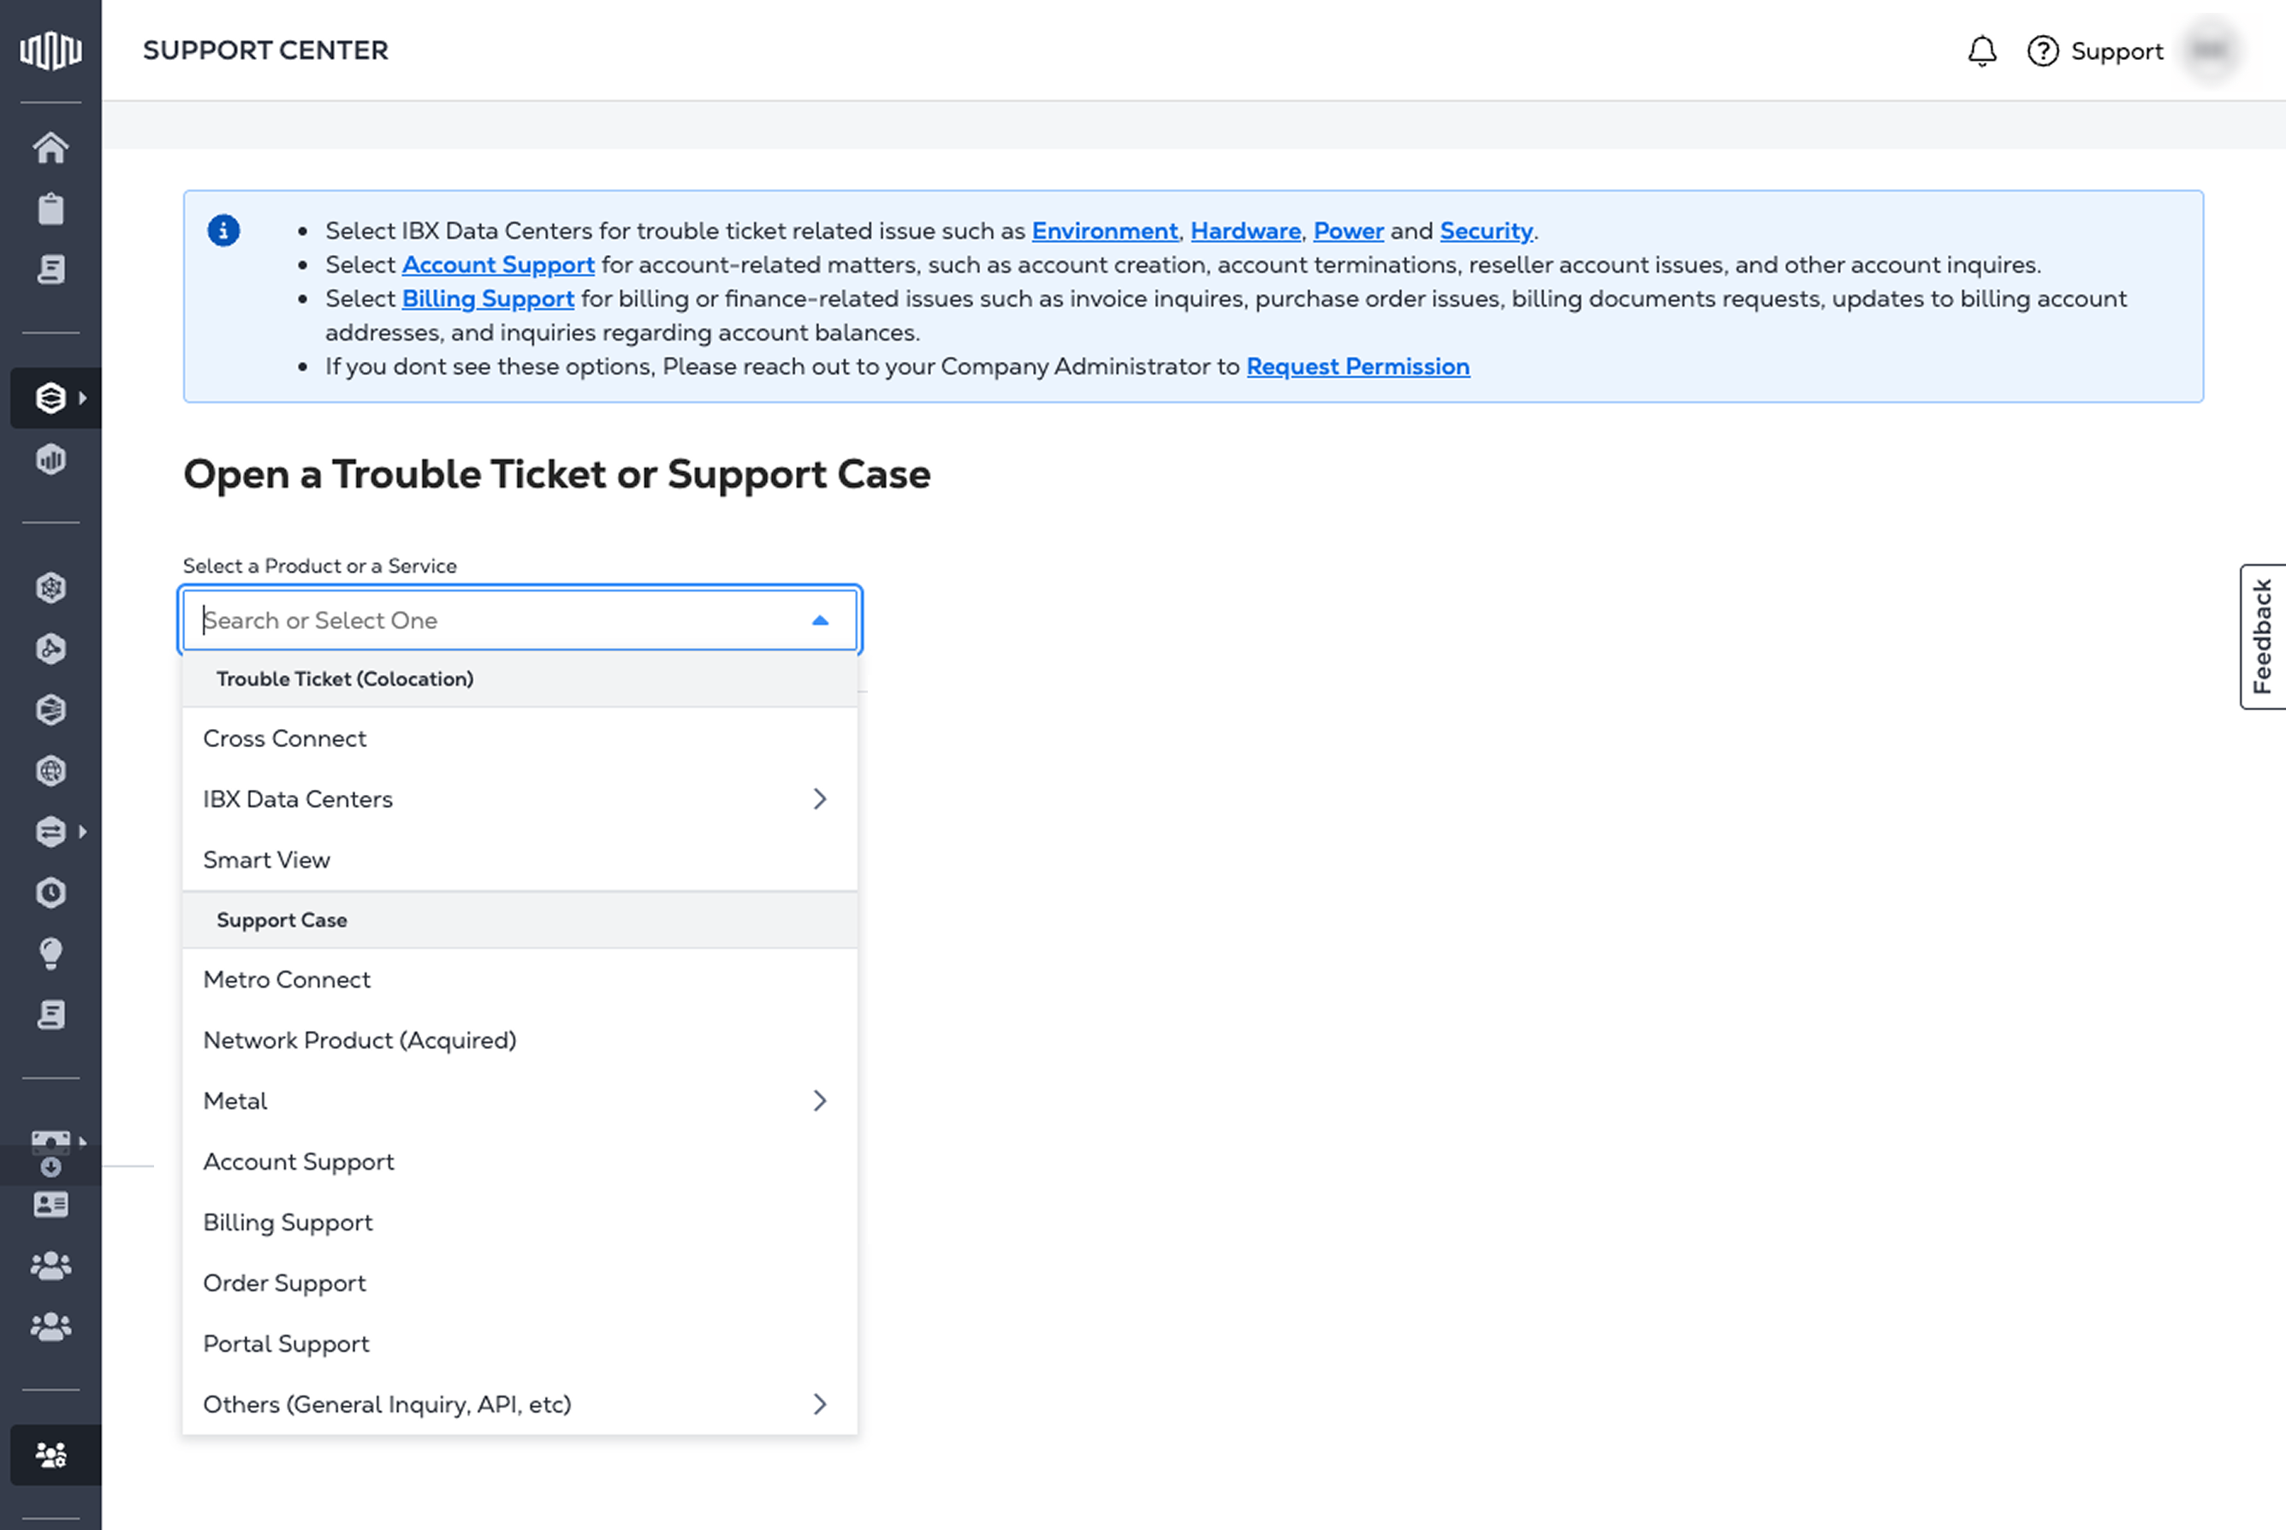Expand the Metal option chevron
The width and height of the screenshot is (2286, 1530).
pyautogui.click(x=820, y=1100)
